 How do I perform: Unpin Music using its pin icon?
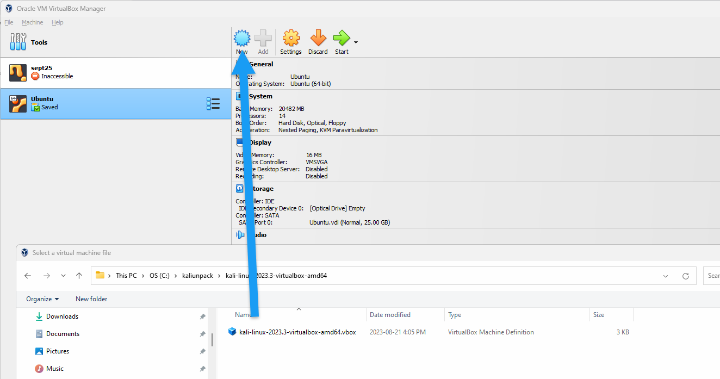coord(202,369)
